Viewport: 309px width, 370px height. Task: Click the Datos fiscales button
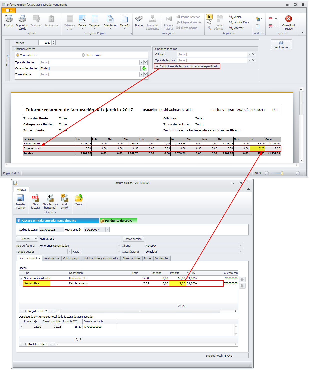133,239
